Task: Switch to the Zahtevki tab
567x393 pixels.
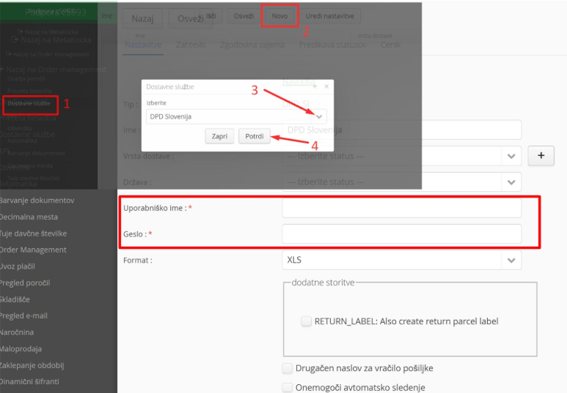Action: [x=191, y=45]
